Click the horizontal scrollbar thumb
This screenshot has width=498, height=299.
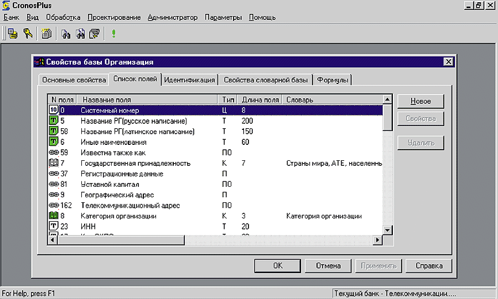coord(121,240)
